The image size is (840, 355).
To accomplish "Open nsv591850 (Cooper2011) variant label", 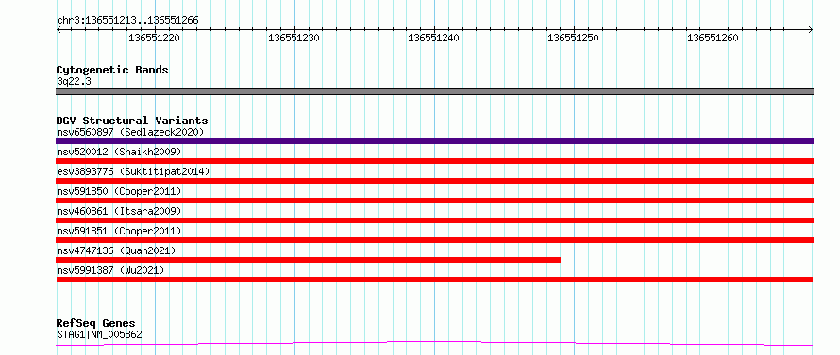I will click(119, 191).
